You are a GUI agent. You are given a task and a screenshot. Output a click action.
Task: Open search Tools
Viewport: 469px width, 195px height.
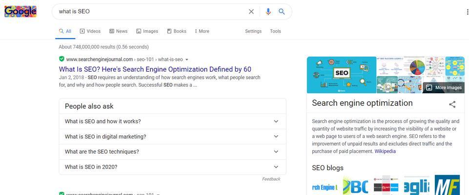(275, 31)
